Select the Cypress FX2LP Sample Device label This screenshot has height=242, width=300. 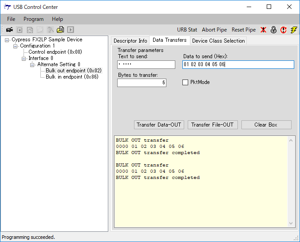click(x=47, y=40)
